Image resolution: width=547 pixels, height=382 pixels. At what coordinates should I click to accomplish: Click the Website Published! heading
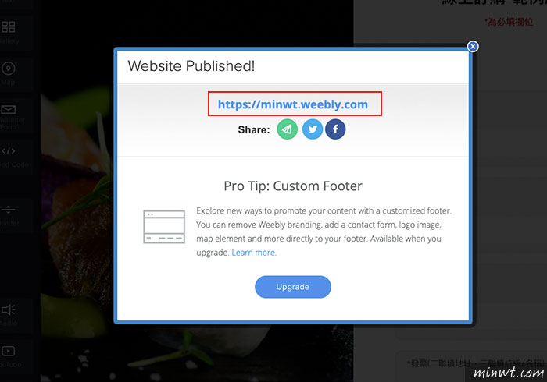pos(191,65)
